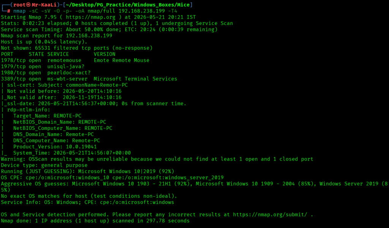Click the Emote Remote Mouse version text
The width and height of the screenshot is (389, 228).
coord(122,60)
